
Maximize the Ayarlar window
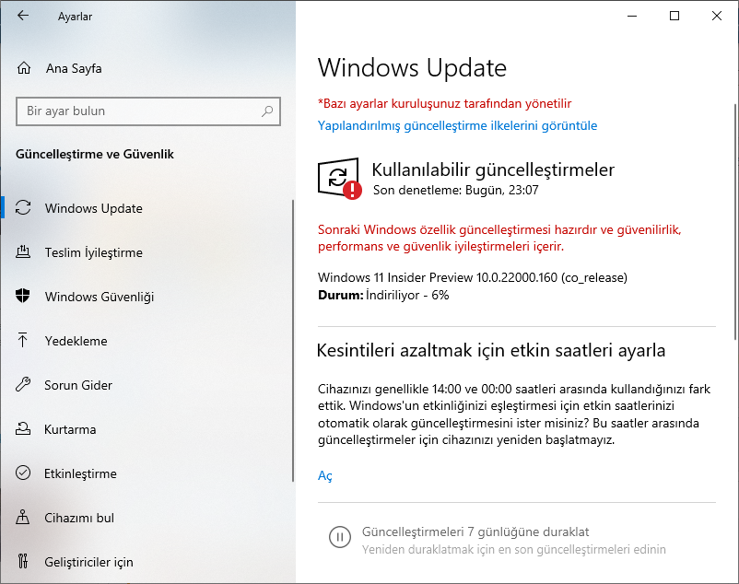point(674,16)
